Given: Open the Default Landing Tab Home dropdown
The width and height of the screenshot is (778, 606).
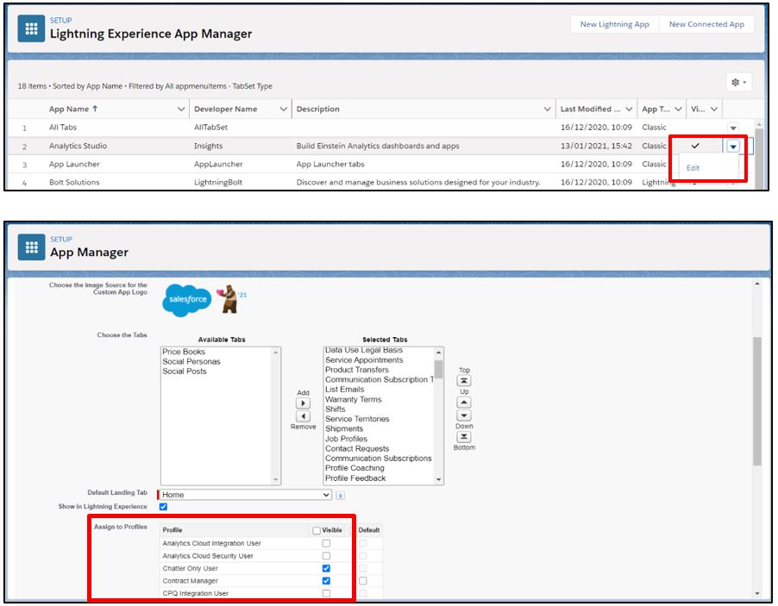Looking at the screenshot, I should 245,495.
